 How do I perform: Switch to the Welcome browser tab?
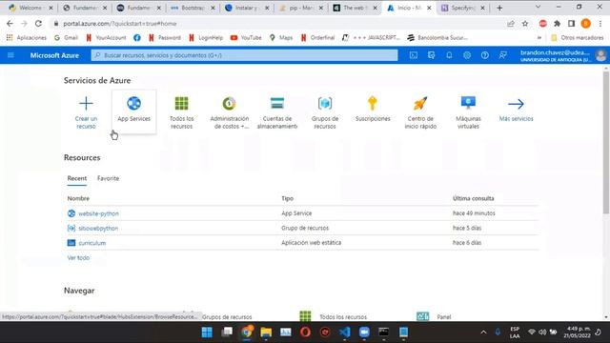pos(30,8)
